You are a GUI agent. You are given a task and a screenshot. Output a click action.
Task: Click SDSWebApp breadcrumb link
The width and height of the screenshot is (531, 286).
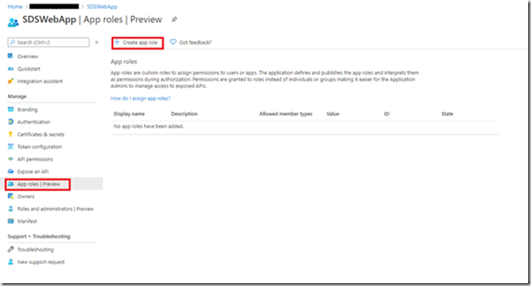pos(102,6)
